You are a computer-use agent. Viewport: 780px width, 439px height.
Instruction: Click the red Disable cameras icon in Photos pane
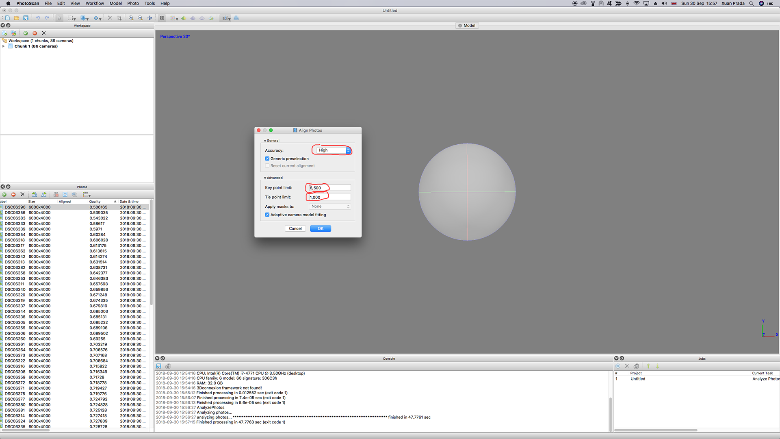pos(13,194)
